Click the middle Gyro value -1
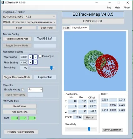This screenshot has width=133, height=139. (x=23, y=118)
